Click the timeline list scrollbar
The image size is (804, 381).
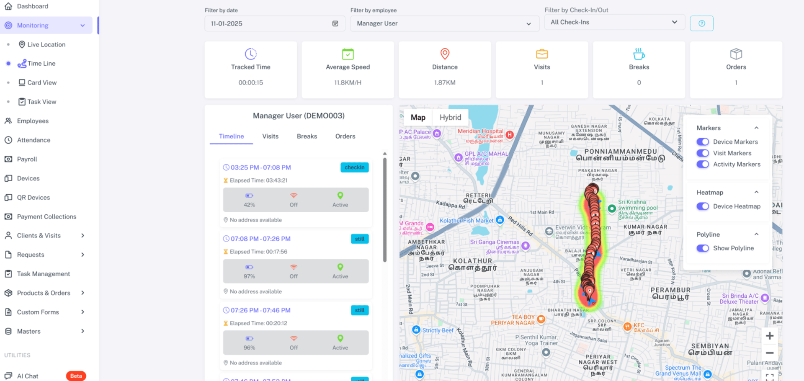[x=385, y=209]
